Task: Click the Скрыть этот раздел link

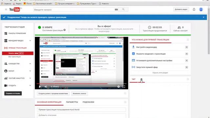Action: (x=160, y=73)
